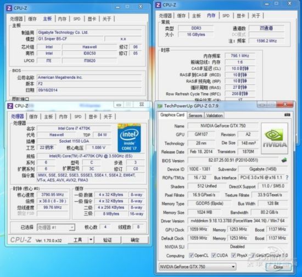Open 关于 tab in bottom-left CPU-Z window
The image size is (302, 277).
[x=108, y=116]
